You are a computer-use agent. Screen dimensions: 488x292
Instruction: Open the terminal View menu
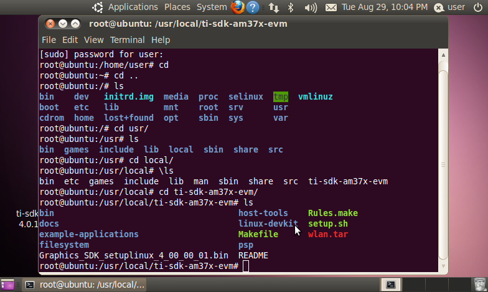tap(93, 40)
